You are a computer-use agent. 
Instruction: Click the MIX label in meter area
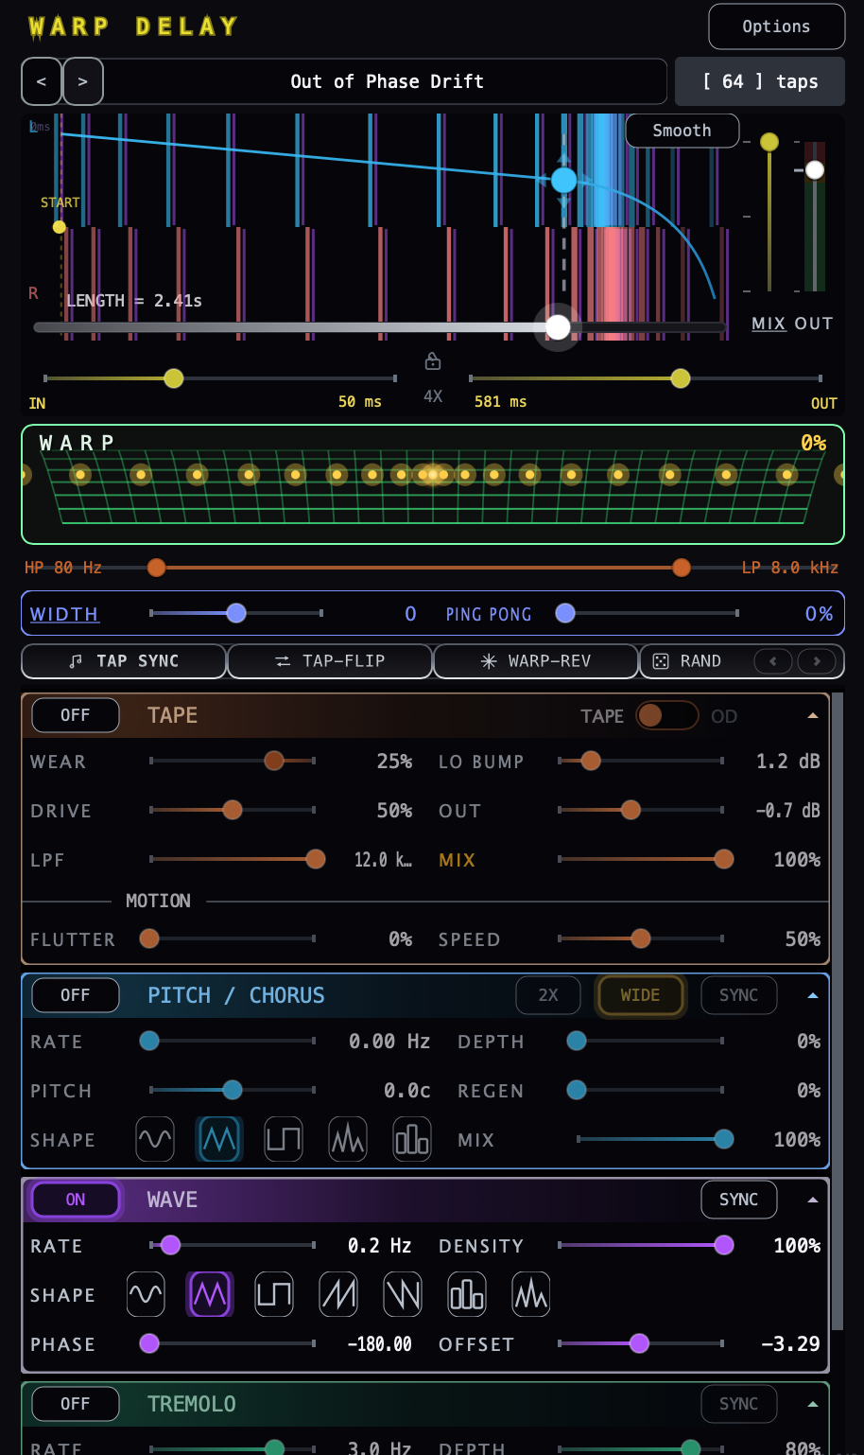[x=769, y=324]
